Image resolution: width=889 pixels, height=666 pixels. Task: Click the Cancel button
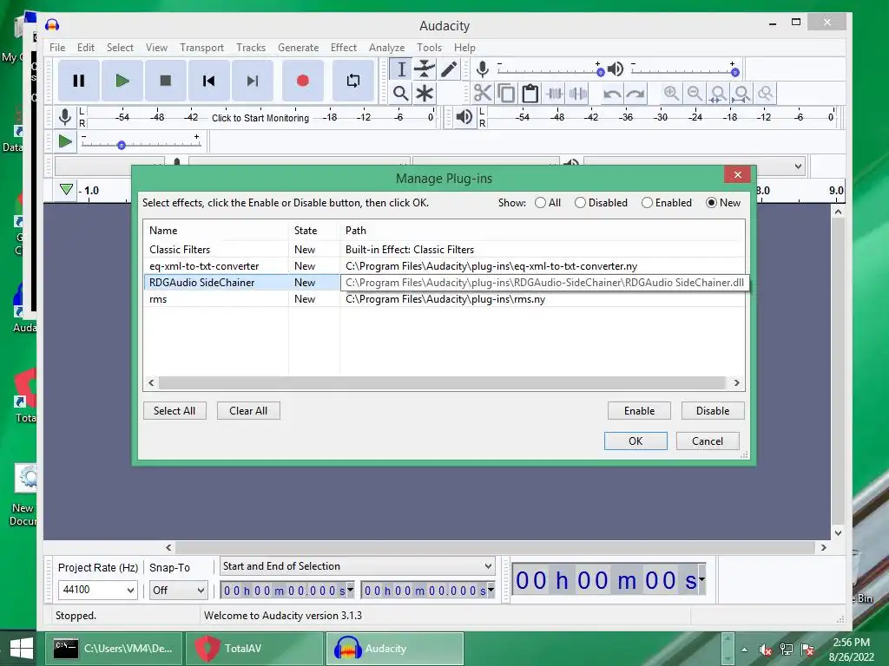[708, 441]
